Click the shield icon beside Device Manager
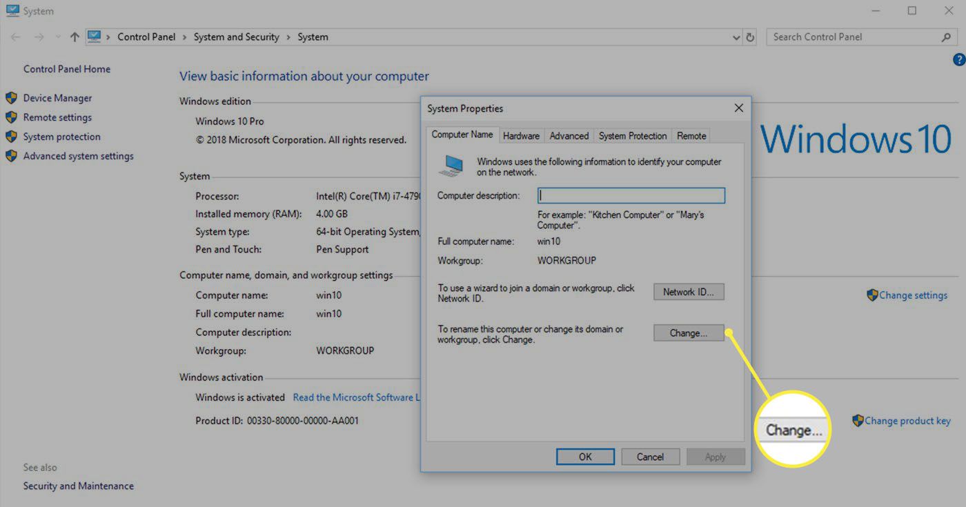This screenshot has width=966, height=507. 11,98
